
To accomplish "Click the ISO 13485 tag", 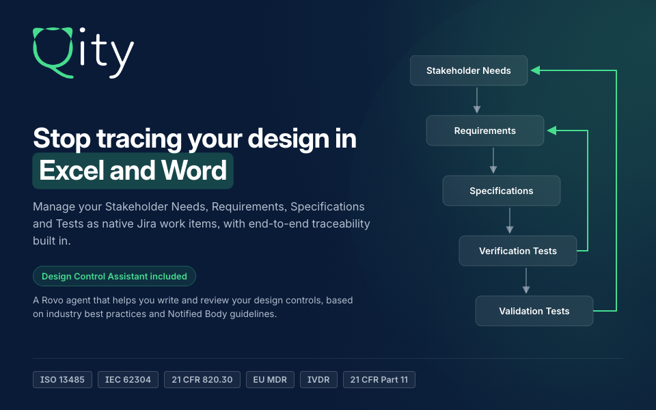I will tap(62, 379).
